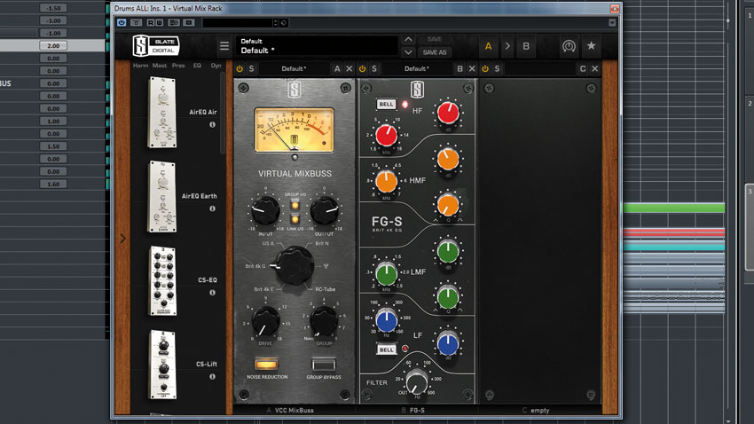Screen dimensions: 754x424
Task: Toggle the Noise Reduction button
Action: (267, 364)
